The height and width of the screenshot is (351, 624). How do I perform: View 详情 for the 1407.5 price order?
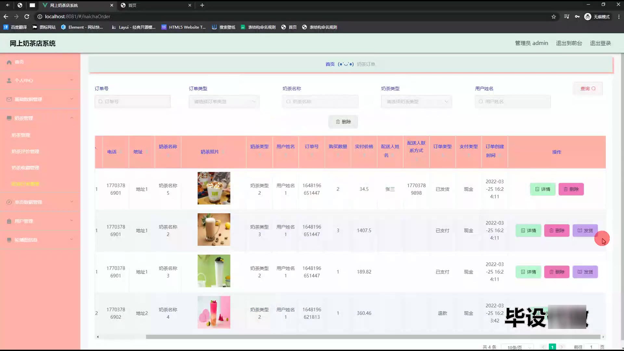tap(528, 230)
